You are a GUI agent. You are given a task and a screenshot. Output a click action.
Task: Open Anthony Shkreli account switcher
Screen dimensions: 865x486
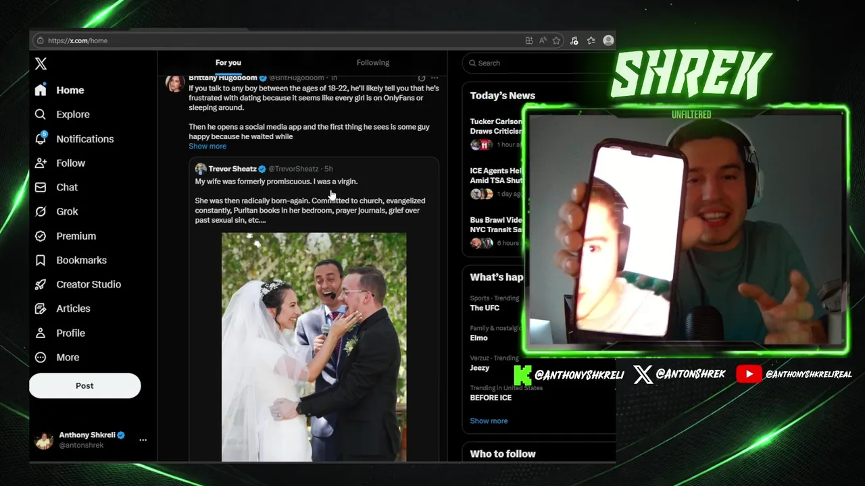[89, 440]
